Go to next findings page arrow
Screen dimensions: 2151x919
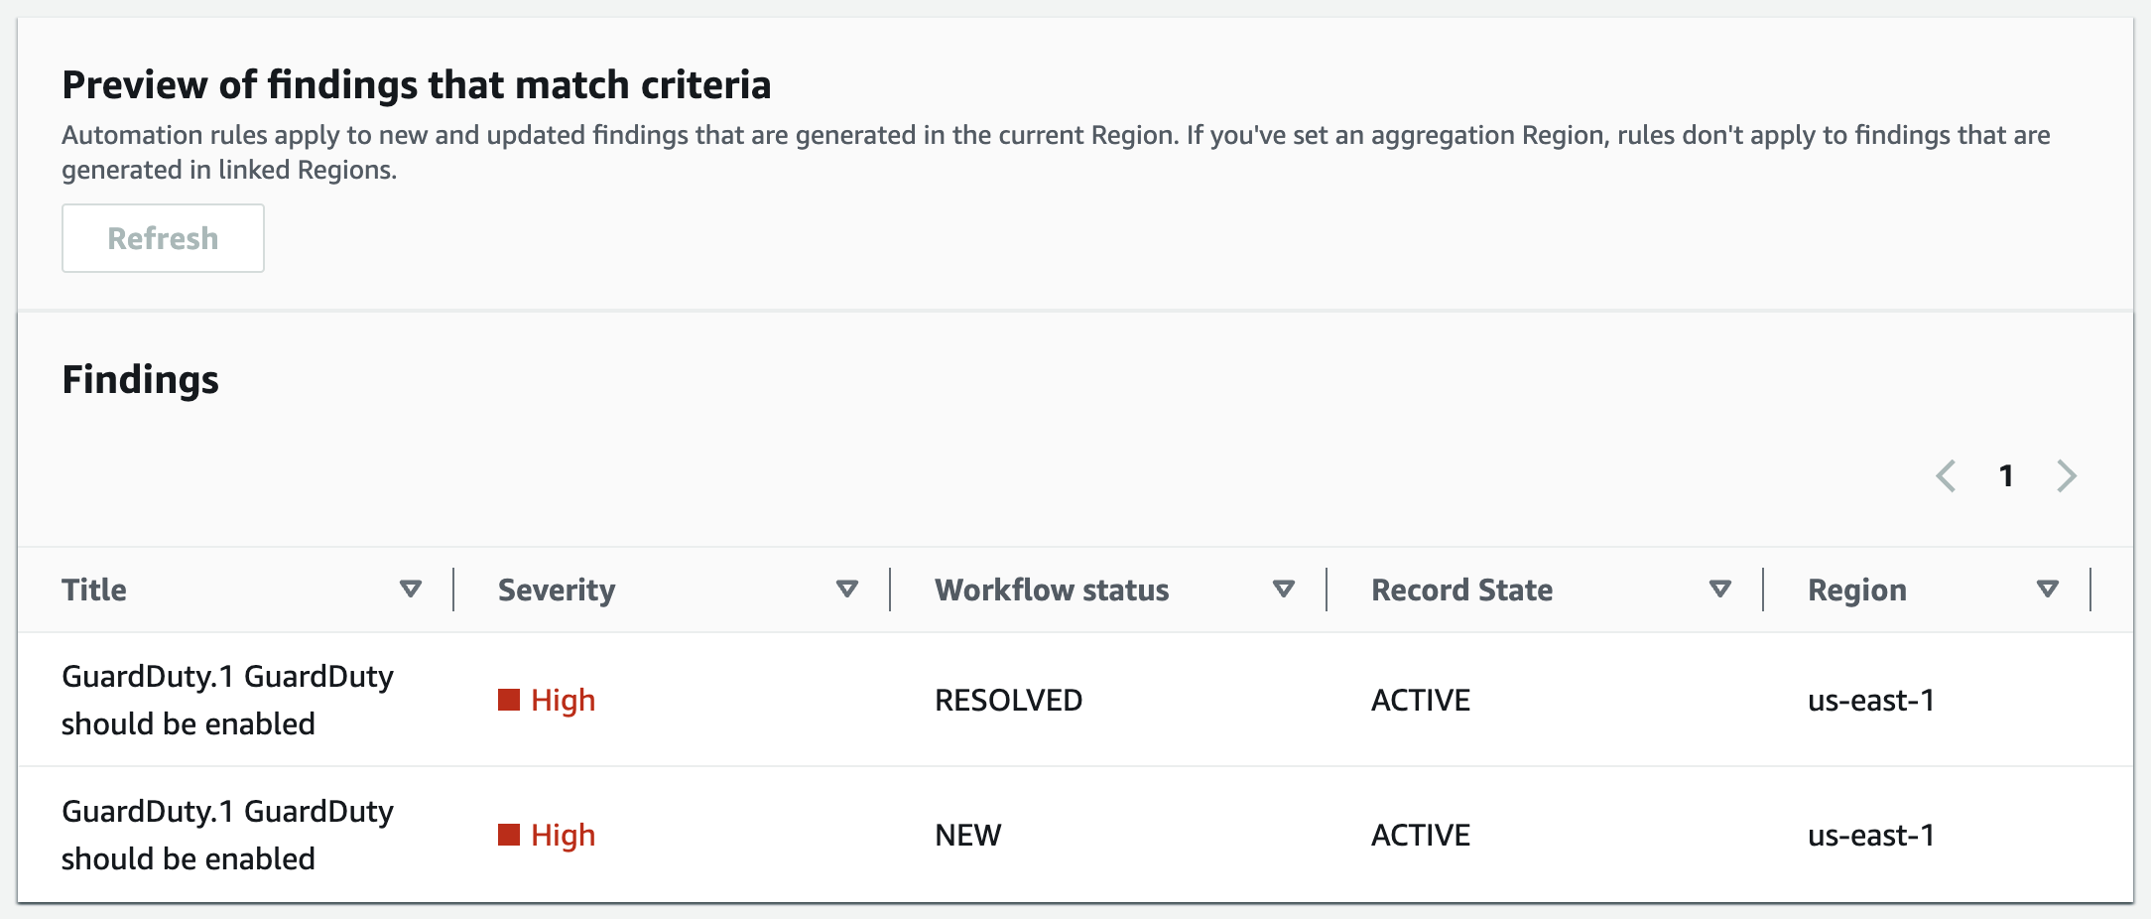point(2067,476)
